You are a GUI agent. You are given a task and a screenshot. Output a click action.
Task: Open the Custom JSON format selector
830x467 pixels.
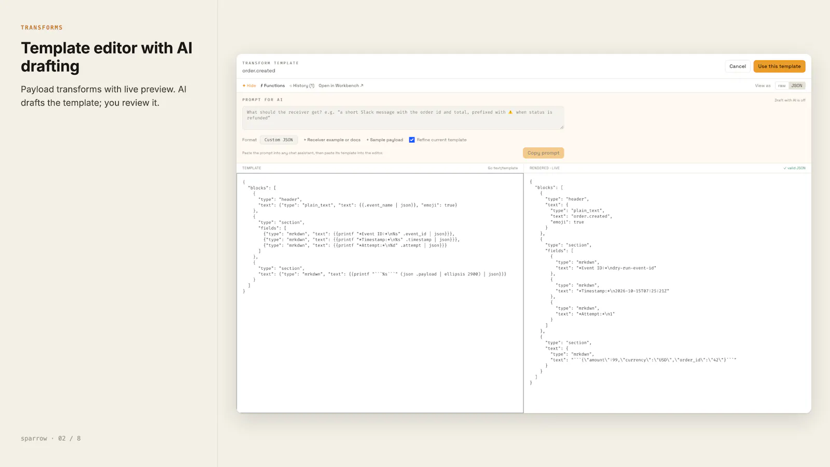pos(279,140)
